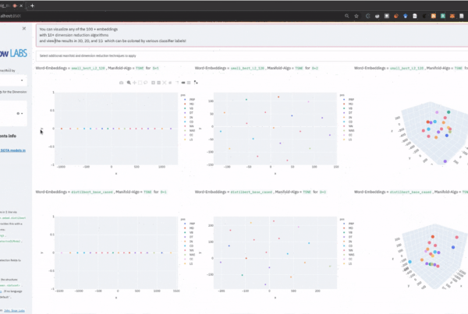This screenshot has width=468, height=314.
Task: Toggle LS trace in small_bert 2D plot legend
Action: (x=349, y=139)
